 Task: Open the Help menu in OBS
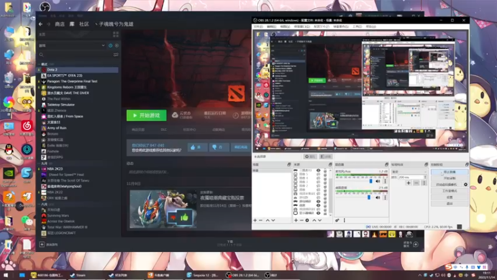[x=370, y=27]
